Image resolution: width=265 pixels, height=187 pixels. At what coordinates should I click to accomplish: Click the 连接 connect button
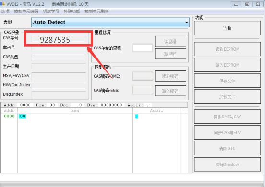227,28
